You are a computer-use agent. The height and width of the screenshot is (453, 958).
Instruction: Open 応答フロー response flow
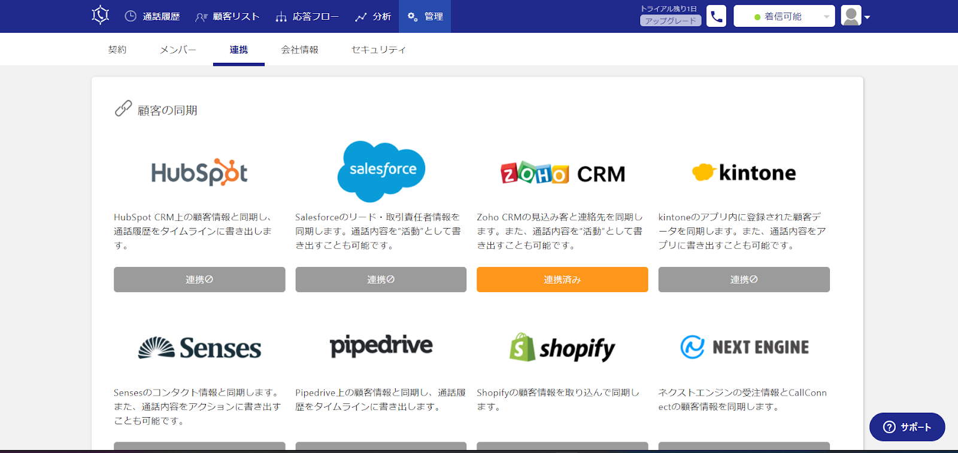[307, 17]
